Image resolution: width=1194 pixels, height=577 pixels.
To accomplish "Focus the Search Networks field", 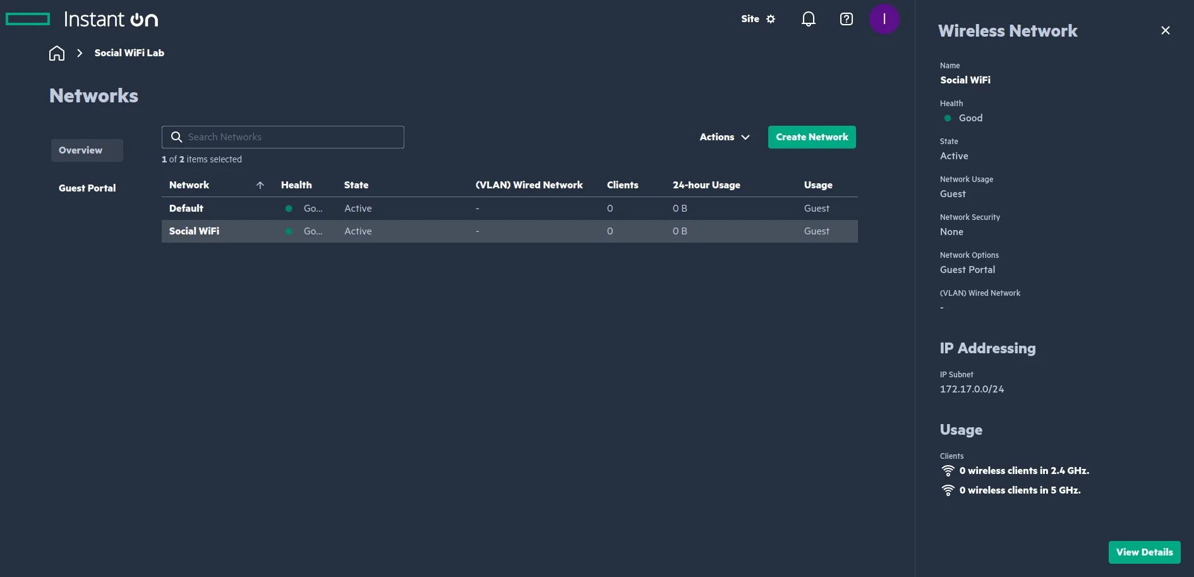I will [x=291, y=137].
